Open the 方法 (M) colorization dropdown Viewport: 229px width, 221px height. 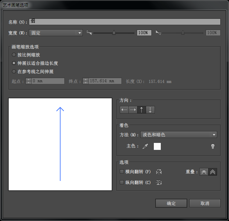(x=179, y=135)
